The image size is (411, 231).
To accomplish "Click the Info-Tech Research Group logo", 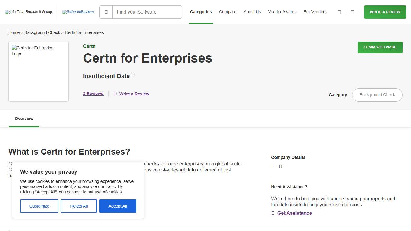I will pos(28,12).
